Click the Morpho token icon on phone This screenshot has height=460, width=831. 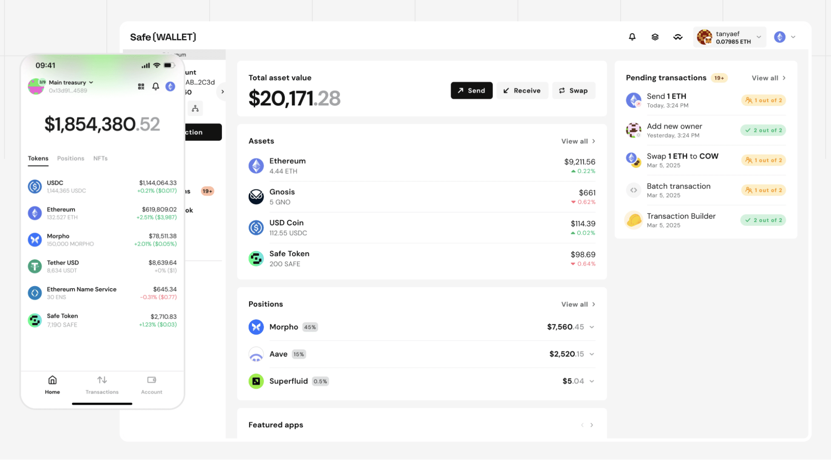35,240
